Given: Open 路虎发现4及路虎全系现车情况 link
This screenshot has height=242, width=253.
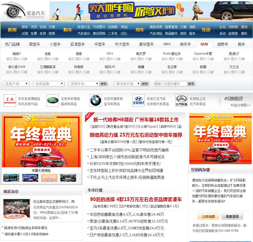Looking at the screenshot, I should 26,228.
